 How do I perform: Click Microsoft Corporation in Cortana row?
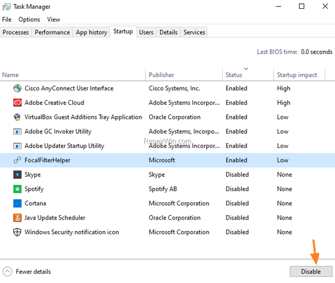point(179,203)
